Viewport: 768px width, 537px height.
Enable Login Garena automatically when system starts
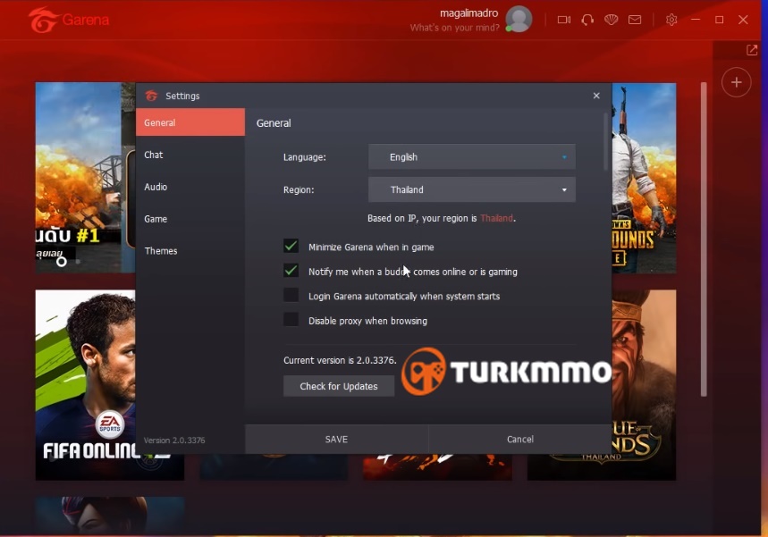coord(291,295)
